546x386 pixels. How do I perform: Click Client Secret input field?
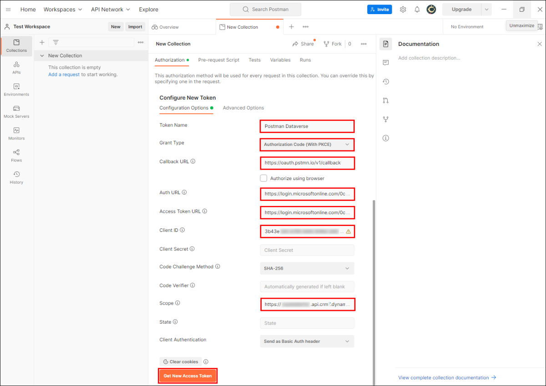307,250
